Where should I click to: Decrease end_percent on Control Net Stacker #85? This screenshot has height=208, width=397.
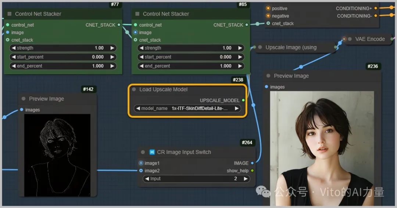(141, 66)
